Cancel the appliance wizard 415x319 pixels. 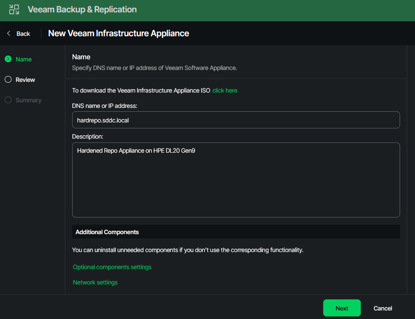[383, 308]
